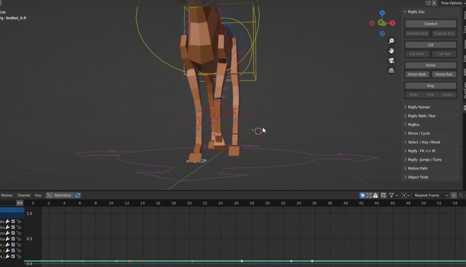The image size is (466, 267).
Task: Open the Channel menu in graph editor
Action: point(24,195)
